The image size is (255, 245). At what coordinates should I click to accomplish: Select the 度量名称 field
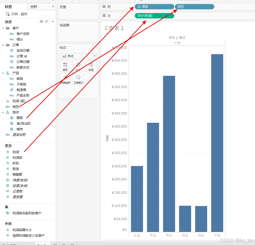point(19,135)
